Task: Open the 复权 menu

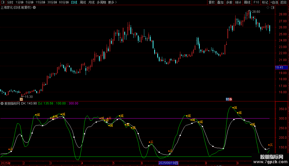Action: tap(212, 2)
